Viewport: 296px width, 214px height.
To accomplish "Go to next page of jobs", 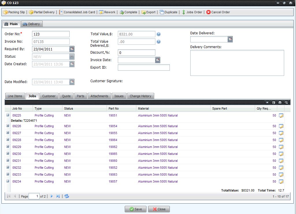I will (52, 196).
